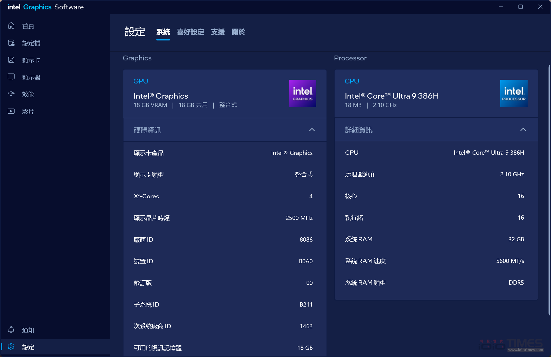Screen dimensions: 551x357
Task: Open the 效能 performance gauge icon
Action: click(11, 94)
